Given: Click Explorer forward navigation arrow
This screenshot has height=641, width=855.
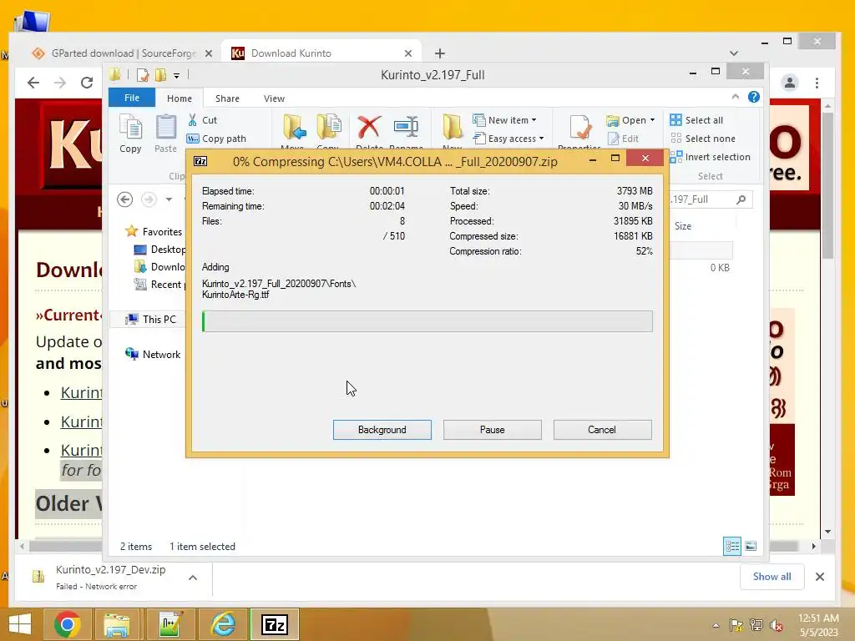Looking at the screenshot, I should 149,199.
